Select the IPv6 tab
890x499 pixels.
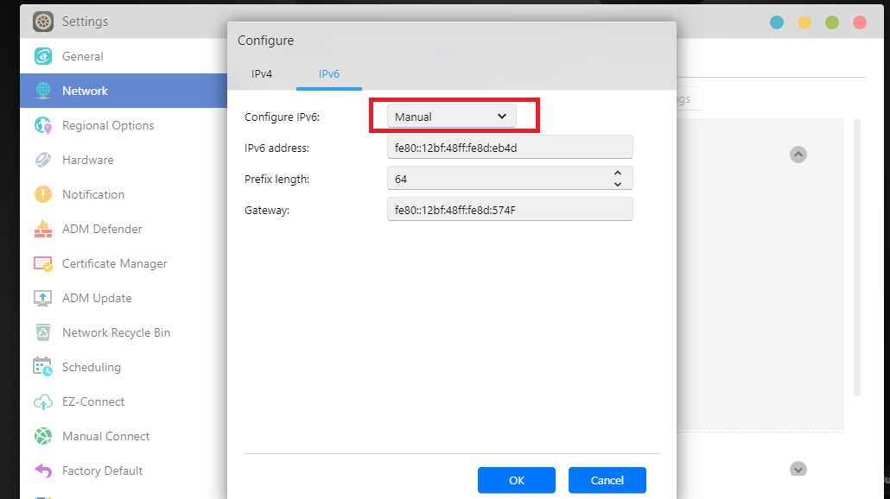point(328,74)
